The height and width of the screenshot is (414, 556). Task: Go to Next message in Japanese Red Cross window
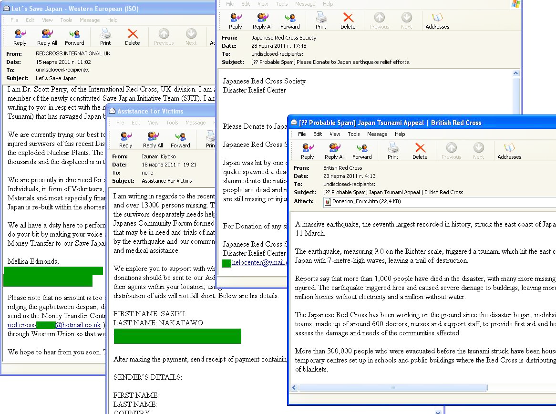406,21
